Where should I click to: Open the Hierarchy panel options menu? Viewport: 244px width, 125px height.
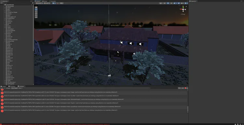[x=33, y=1]
